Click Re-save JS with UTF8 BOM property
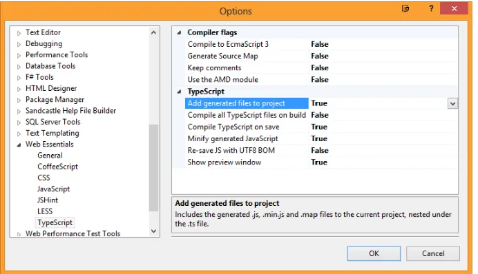This screenshot has width=478, height=274. coord(231,150)
